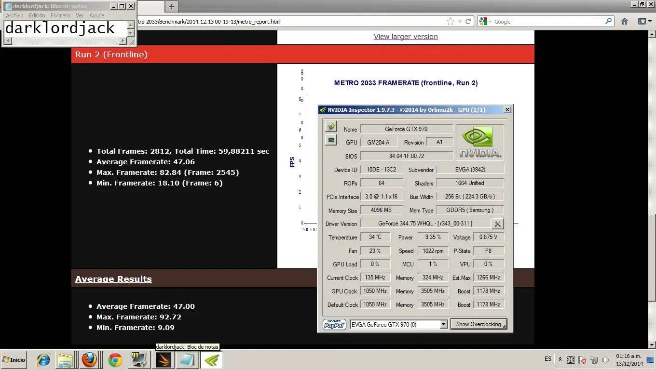Screen dimensions: 656x370
Task: Click the Firefox address bar URL field
Action: [289, 22]
